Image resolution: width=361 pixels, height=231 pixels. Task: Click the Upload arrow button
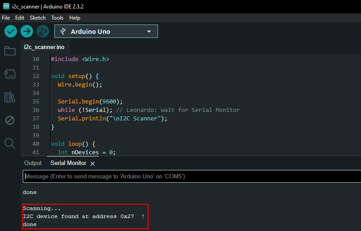(x=27, y=31)
